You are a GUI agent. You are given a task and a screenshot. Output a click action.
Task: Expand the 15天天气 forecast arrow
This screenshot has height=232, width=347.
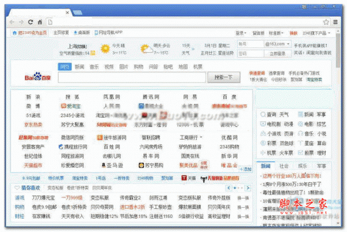coord(193,49)
